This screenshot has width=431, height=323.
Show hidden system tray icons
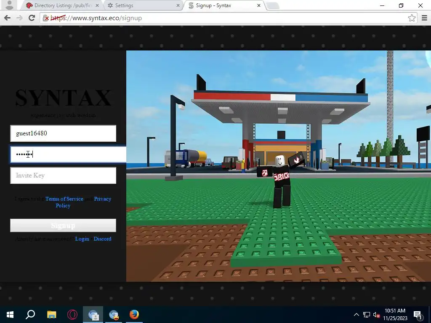pyautogui.click(x=356, y=315)
